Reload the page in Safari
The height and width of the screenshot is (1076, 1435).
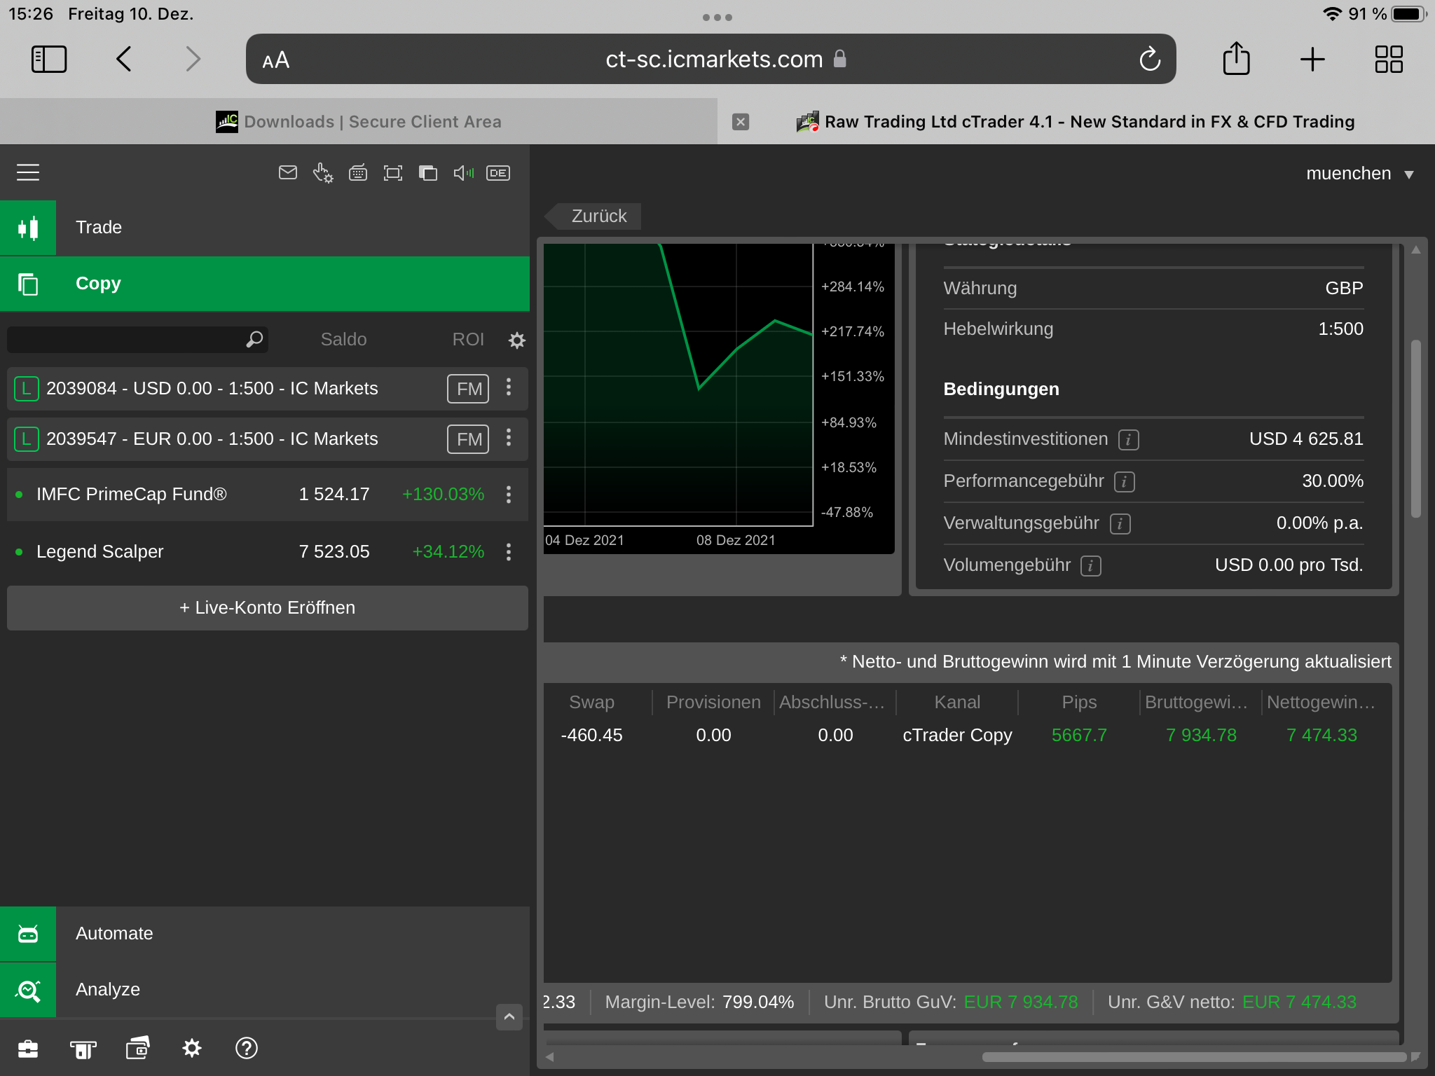(1150, 60)
